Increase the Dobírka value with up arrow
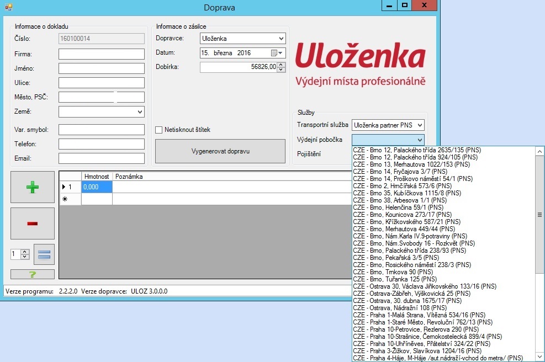The image size is (545, 362). pos(281,64)
